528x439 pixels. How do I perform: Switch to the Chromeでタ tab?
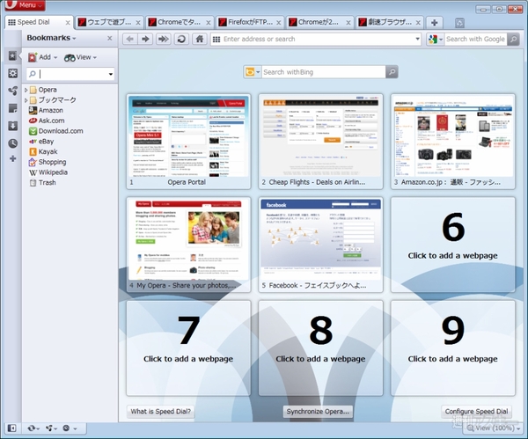180,23
